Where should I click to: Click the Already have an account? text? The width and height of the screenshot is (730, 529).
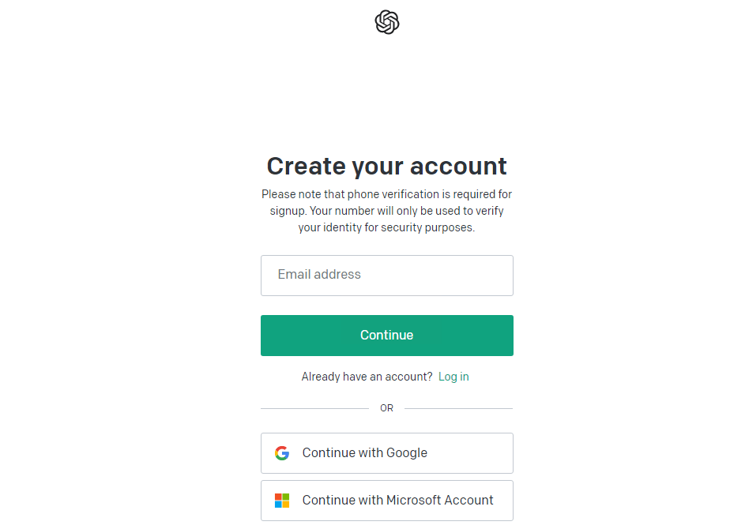pyautogui.click(x=367, y=377)
